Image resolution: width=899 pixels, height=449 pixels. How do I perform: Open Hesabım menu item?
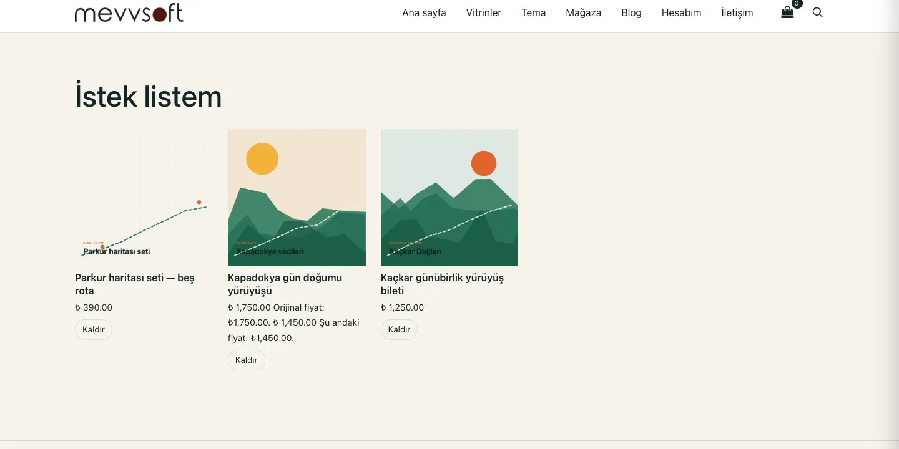(682, 12)
